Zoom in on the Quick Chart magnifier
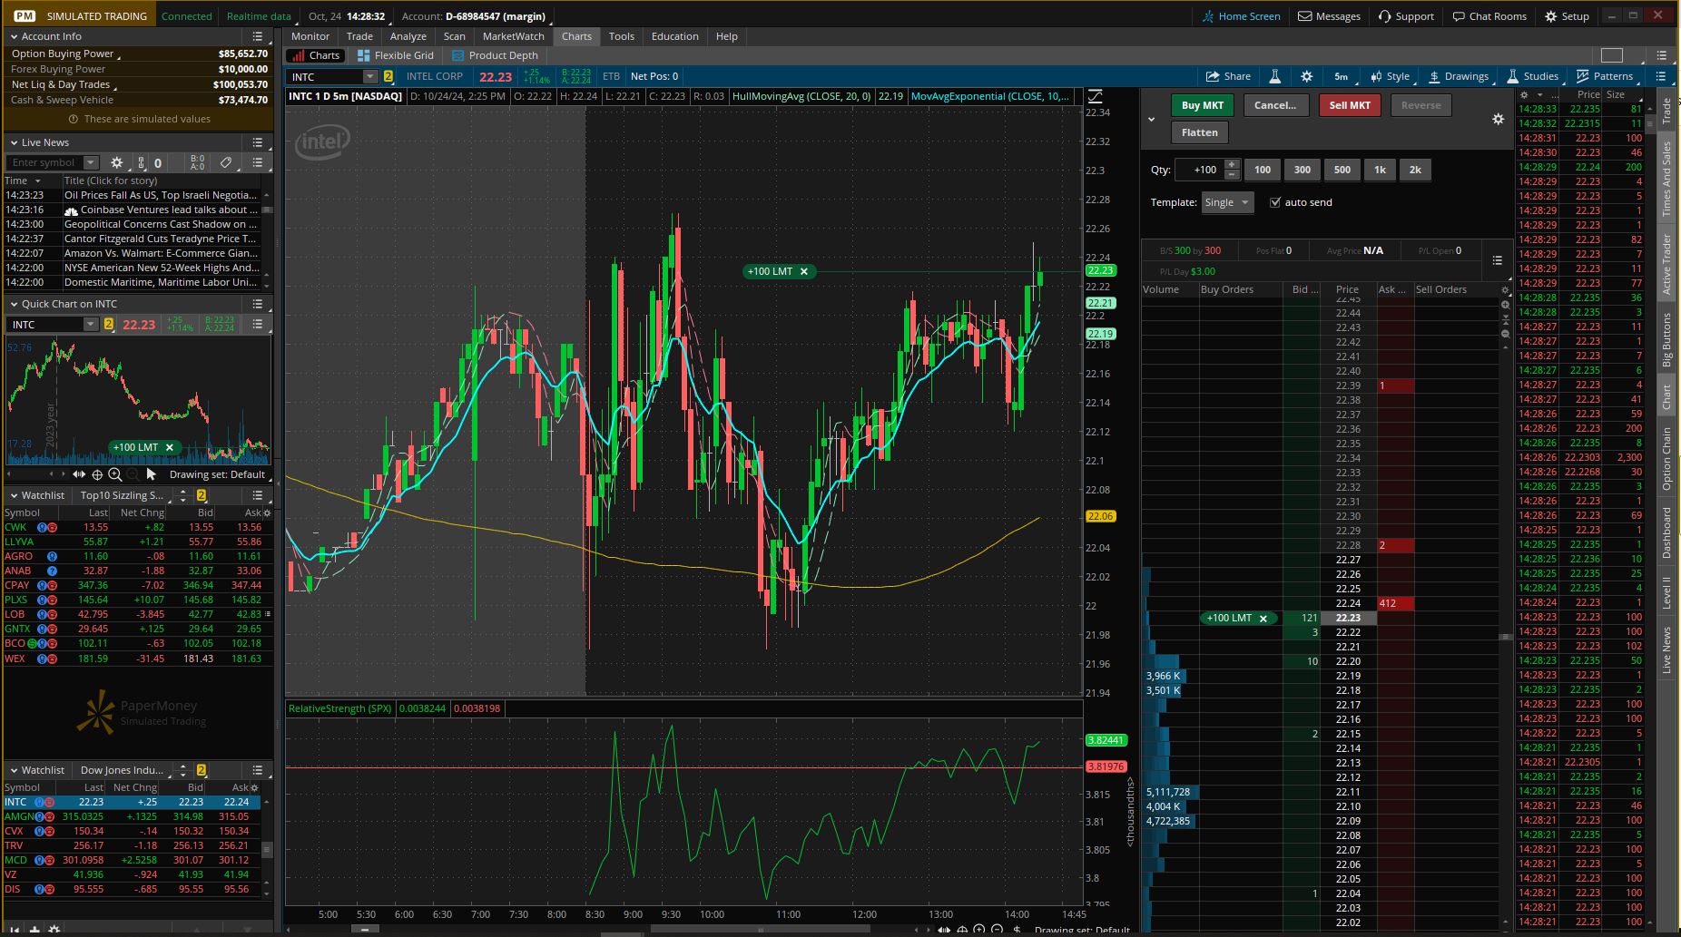This screenshot has width=1681, height=937. pos(115,474)
